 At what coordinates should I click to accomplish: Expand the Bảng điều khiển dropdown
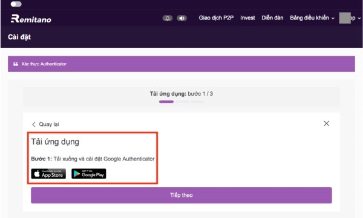pos(312,18)
